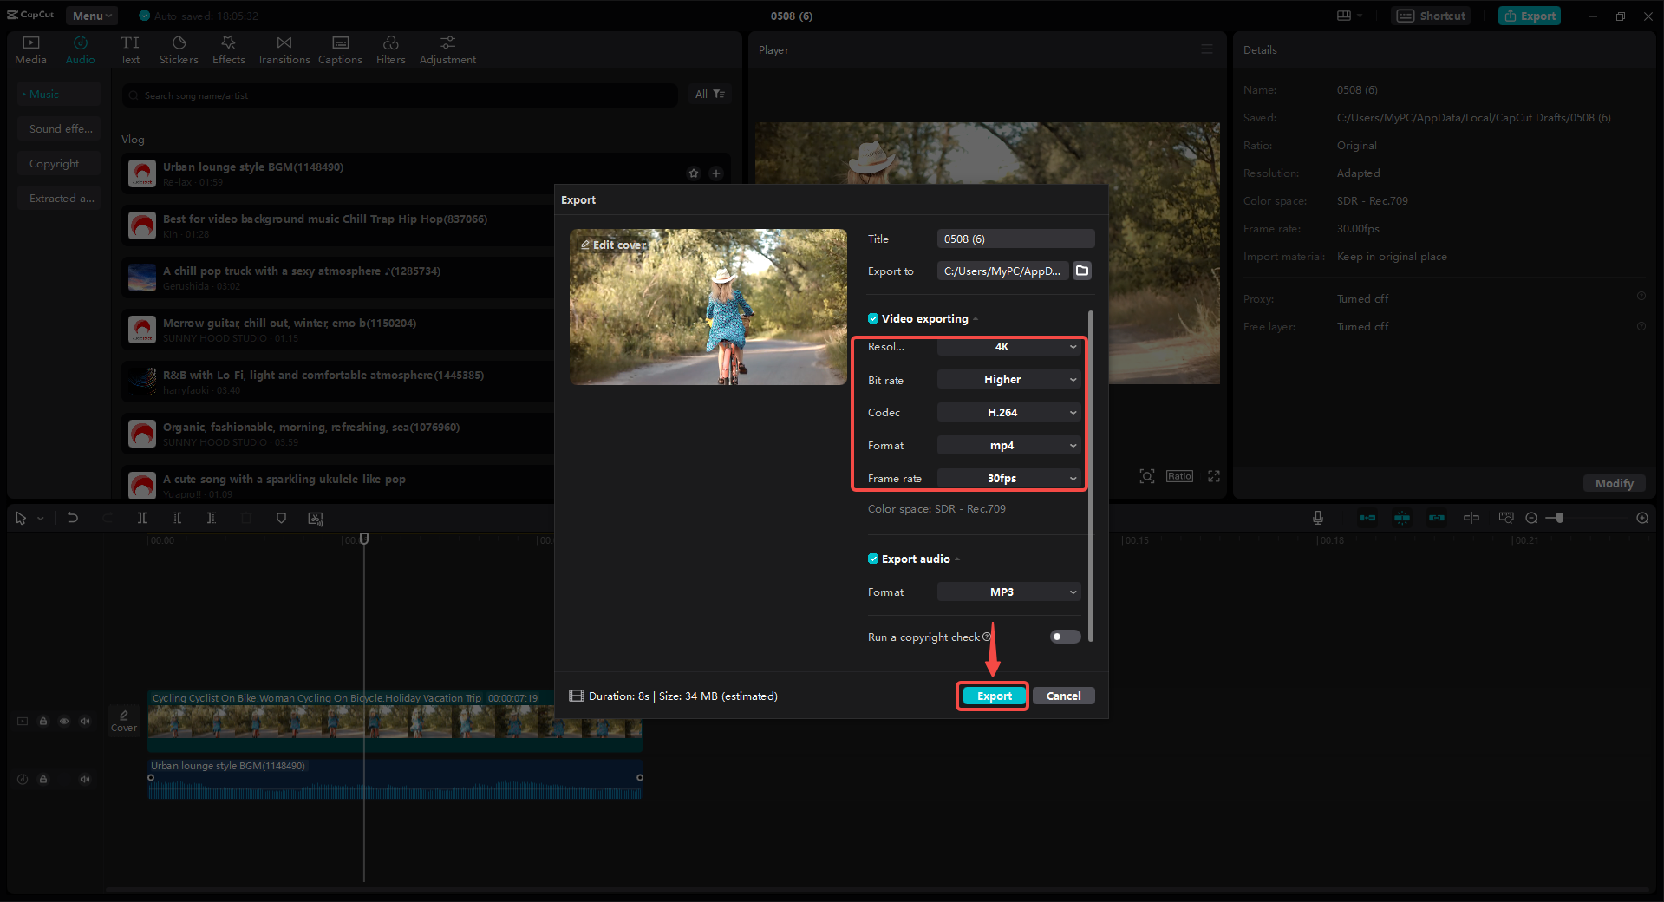This screenshot has width=1664, height=902.
Task: Click the Modify button in Details panel
Action: click(1613, 483)
